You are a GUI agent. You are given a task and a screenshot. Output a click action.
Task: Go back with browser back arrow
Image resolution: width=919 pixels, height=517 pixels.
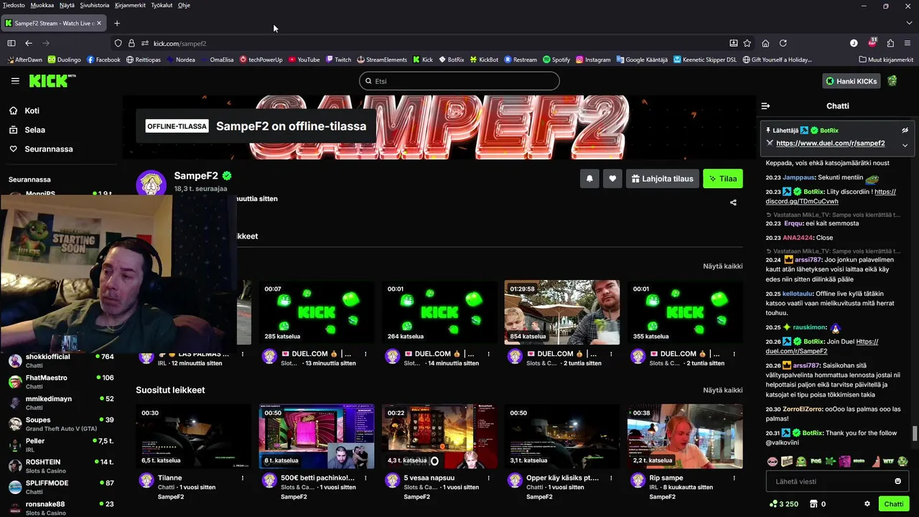pos(29,43)
